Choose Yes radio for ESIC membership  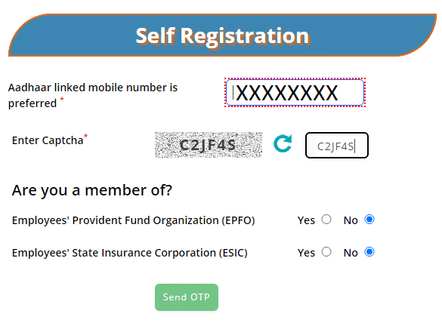[326, 252]
